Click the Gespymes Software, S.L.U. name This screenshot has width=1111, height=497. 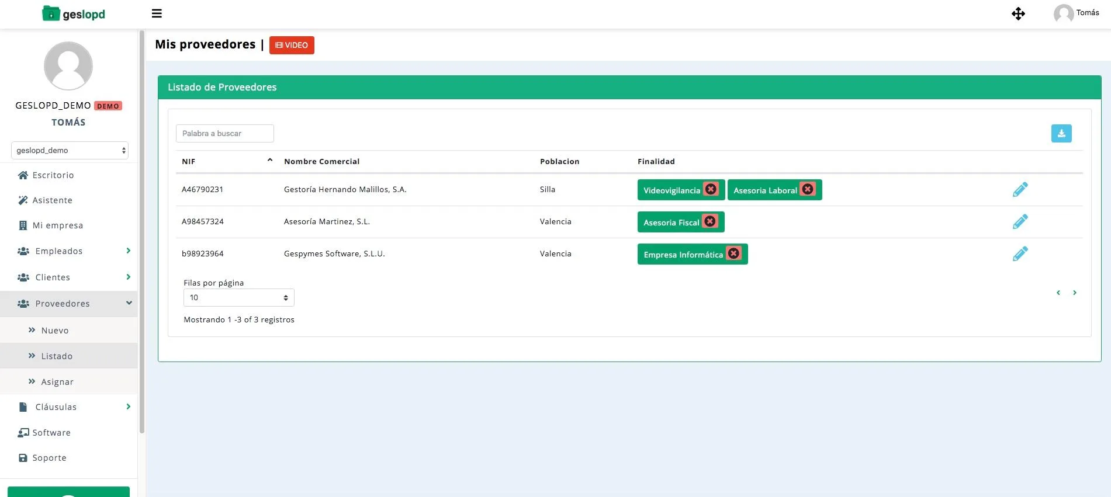334,253
